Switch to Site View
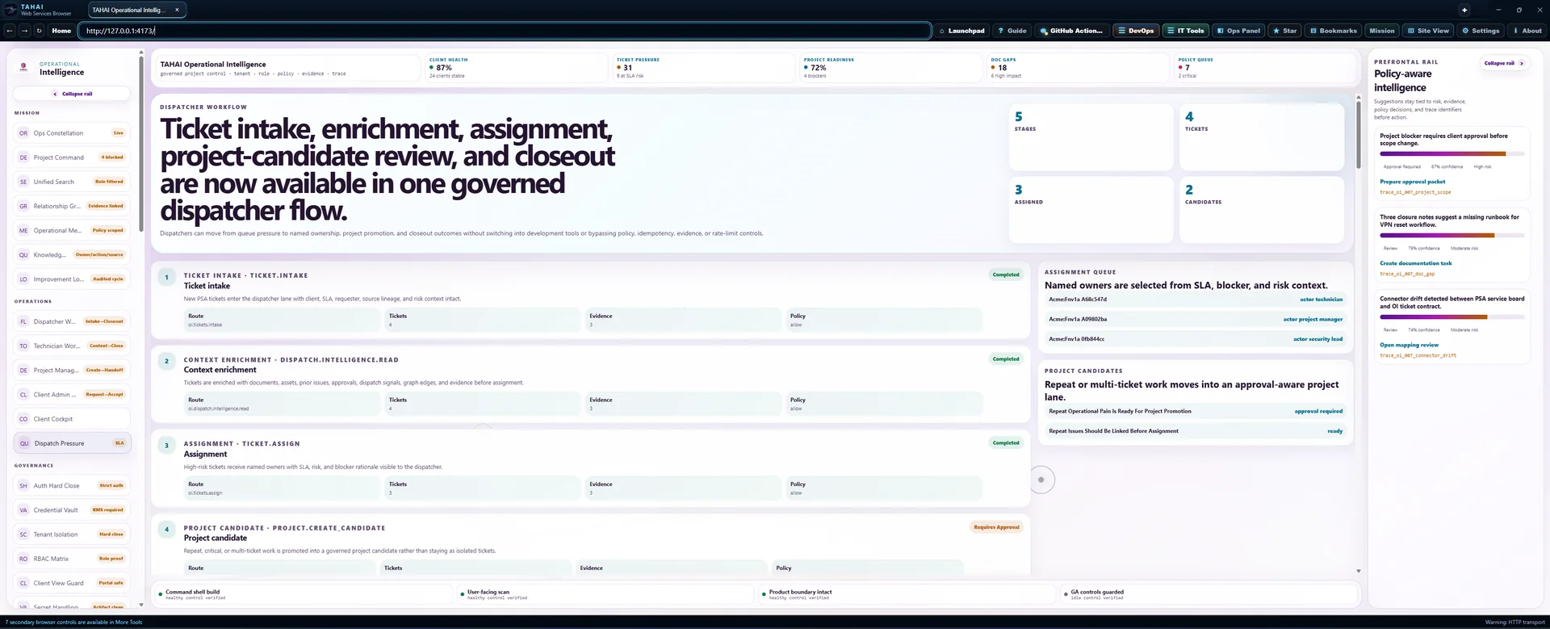The height and width of the screenshot is (629, 1550). tap(1428, 31)
